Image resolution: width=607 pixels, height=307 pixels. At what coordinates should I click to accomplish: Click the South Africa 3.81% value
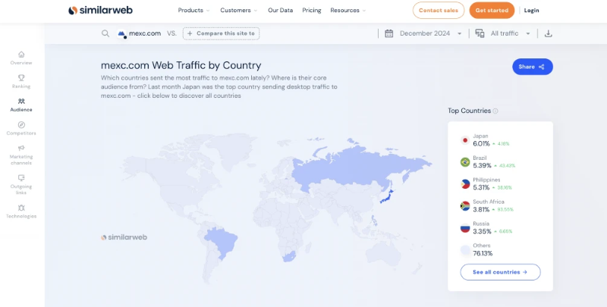(x=481, y=210)
